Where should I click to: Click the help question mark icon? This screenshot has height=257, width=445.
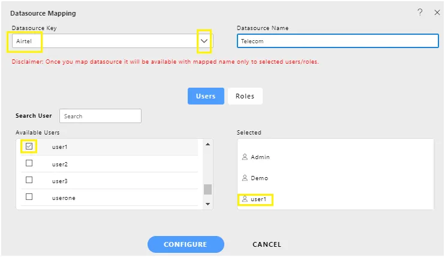(x=420, y=12)
